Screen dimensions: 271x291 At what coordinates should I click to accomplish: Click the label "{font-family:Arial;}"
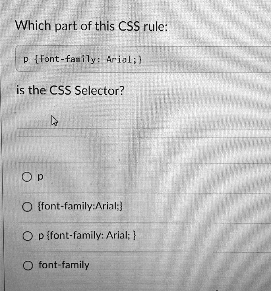point(80,206)
